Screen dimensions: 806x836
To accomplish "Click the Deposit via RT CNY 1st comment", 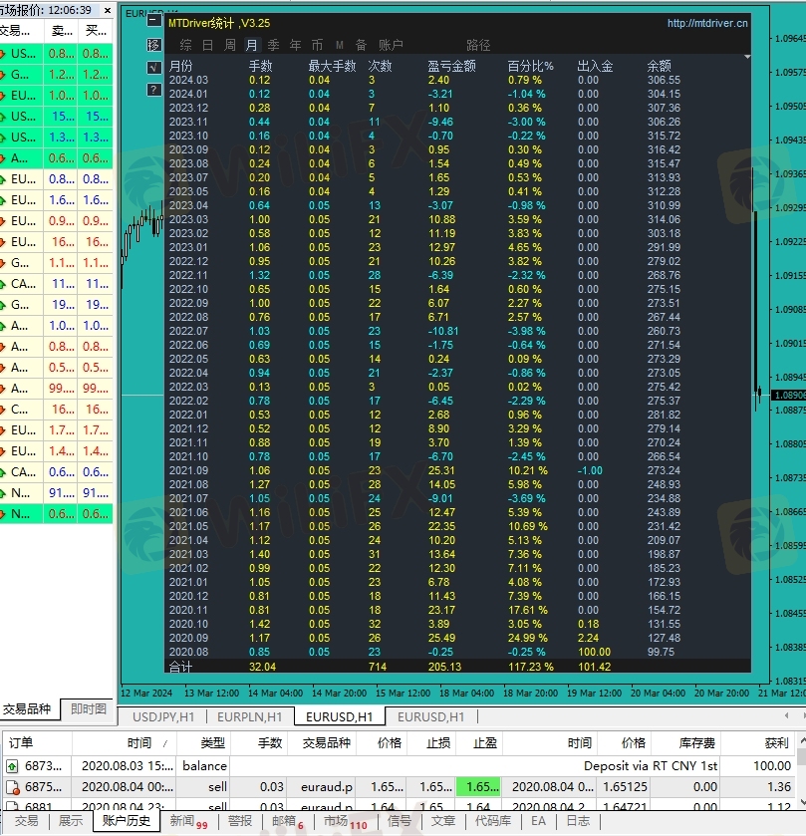I will [x=651, y=766].
